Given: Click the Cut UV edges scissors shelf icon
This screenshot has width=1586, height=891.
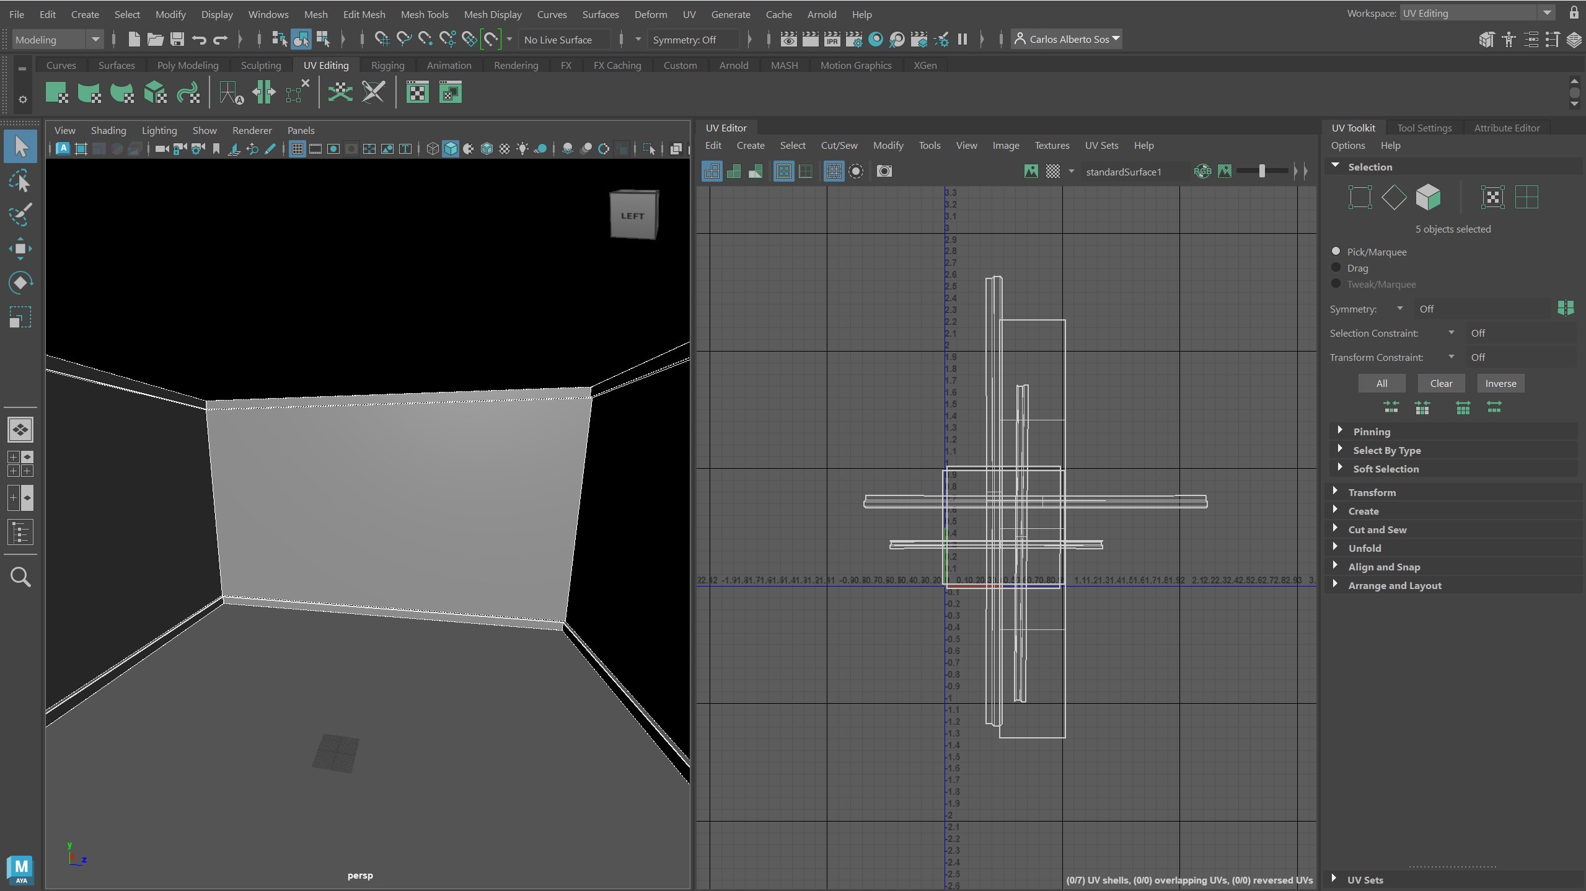Looking at the screenshot, I should tap(373, 93).
